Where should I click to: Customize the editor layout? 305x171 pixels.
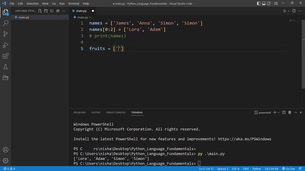(x=276, y=3)
